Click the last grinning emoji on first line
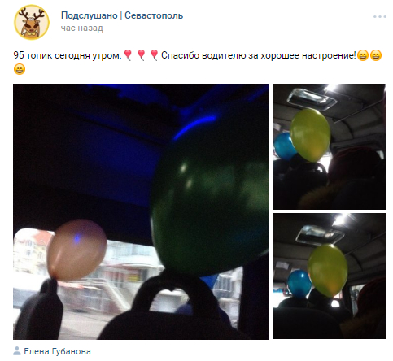Viewport: 393px width, 361px height. [x=376, y=55]
